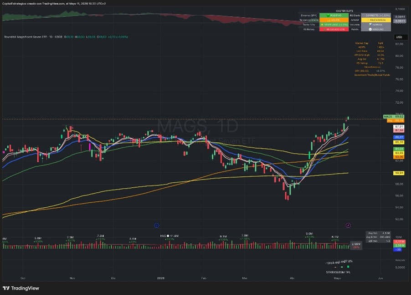Click the Feb date on time axis
Screen dimensions: 411x295
pyautogui.click(x=204, y=278)
